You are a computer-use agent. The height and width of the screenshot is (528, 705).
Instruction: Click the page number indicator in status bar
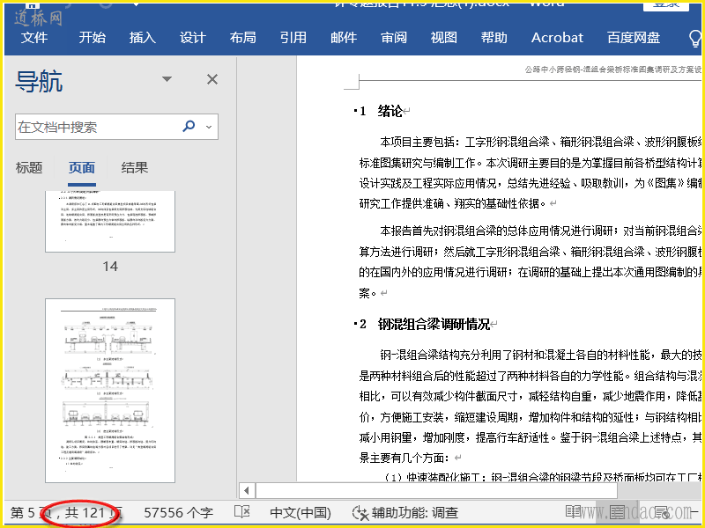[x=66, y=512]
